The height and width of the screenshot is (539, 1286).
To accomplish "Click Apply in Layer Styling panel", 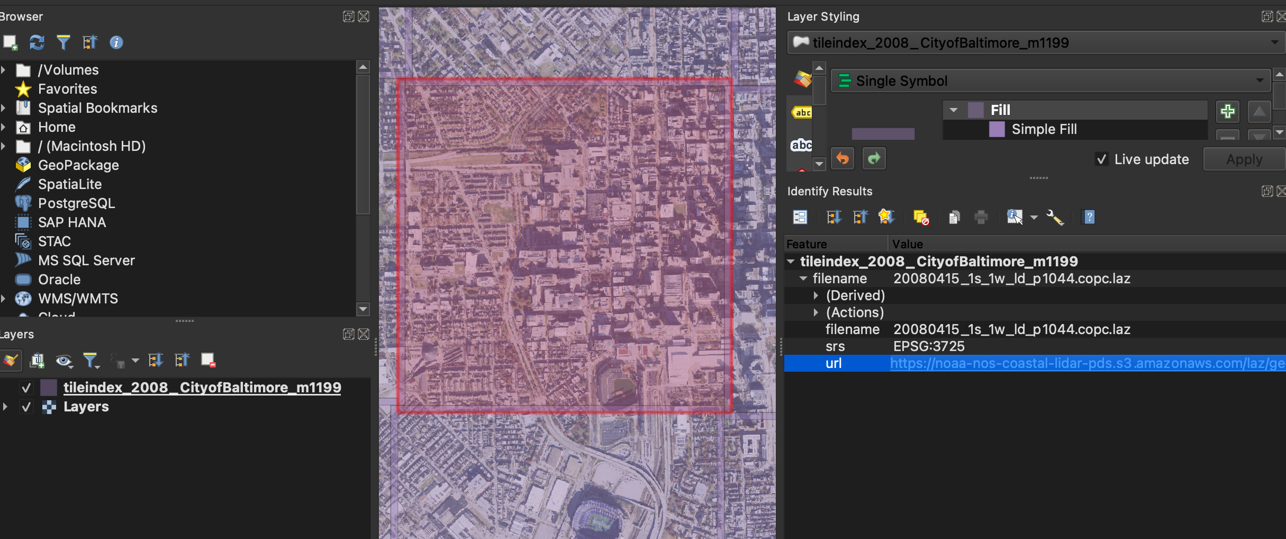I will [x=1243, y=159].
